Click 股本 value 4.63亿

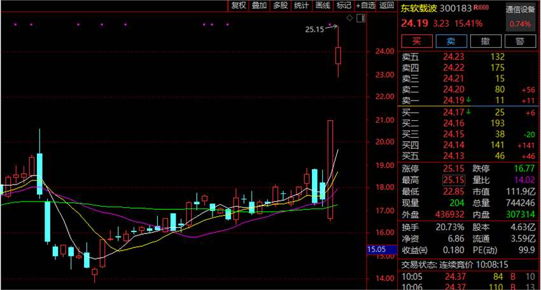[523, 227]
